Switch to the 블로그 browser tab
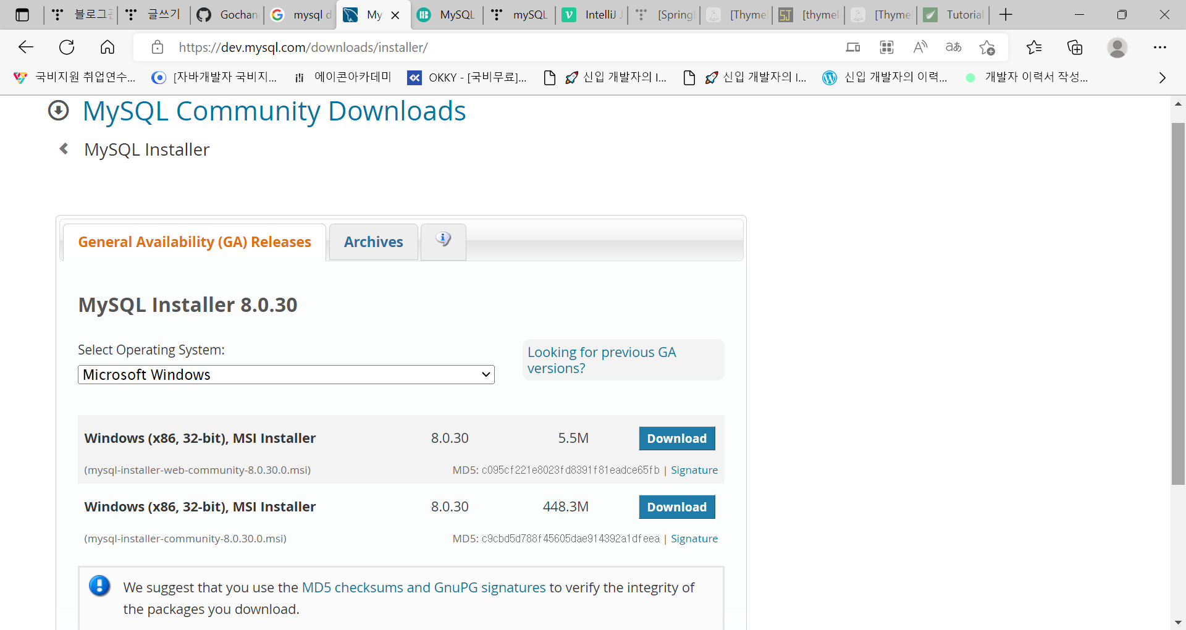Screen dimensions: 1186x630 coord(82,15)
